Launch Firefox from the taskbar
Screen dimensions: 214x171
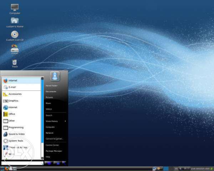click(x=6, y=169)
